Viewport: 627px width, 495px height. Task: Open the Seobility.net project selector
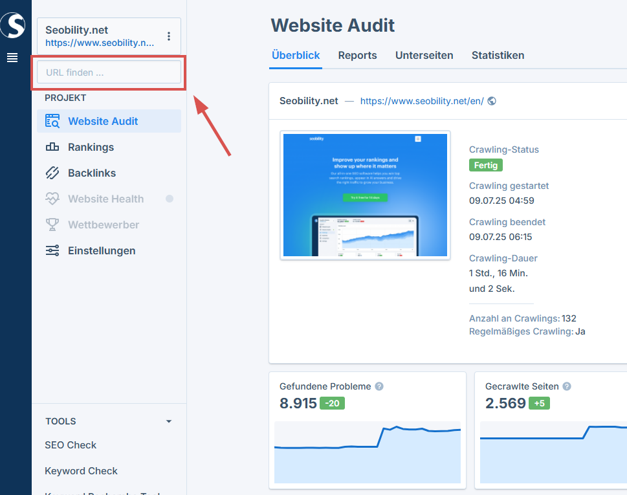coord(109,36)
